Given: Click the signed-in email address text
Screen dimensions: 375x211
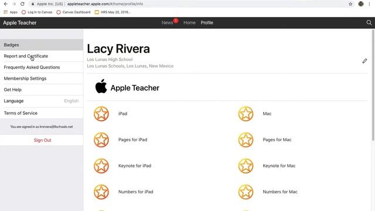Looking at the screenshot, I should click(56, 127).
